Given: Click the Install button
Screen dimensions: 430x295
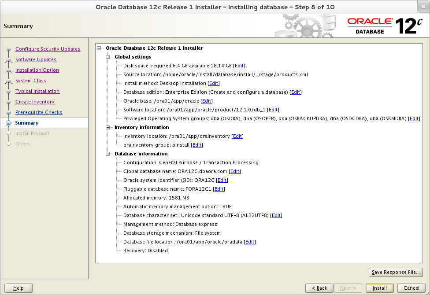Looking at the screenshot, I should pyautogui.click(x=379, y=288).
